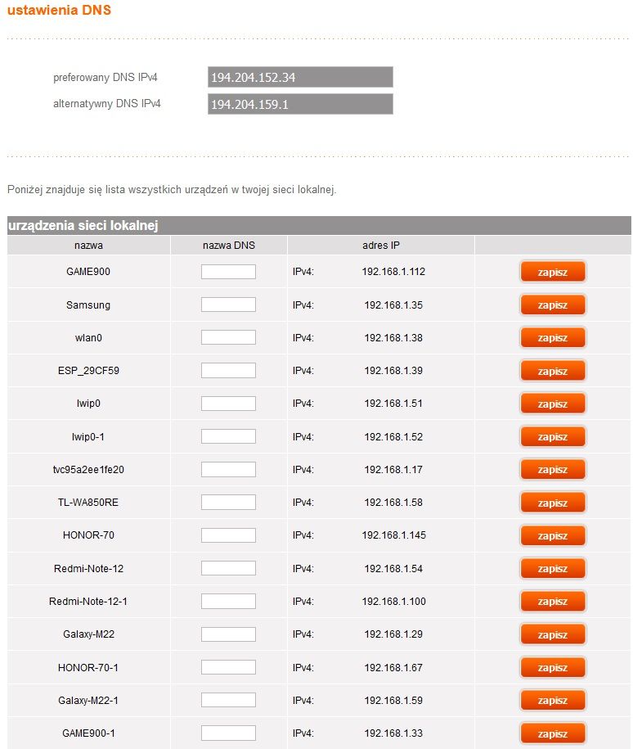The width and height of the screenshot is (633, 749).
Task: Save the TL-WA850RE row
Action: pyautogui.click(x=552, y=503)
